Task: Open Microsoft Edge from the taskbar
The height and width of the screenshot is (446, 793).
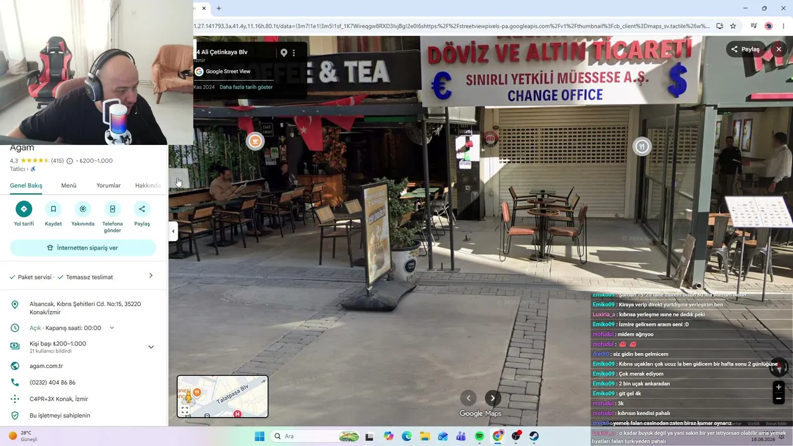Action: pyautogui.click(x=406, y=436)
